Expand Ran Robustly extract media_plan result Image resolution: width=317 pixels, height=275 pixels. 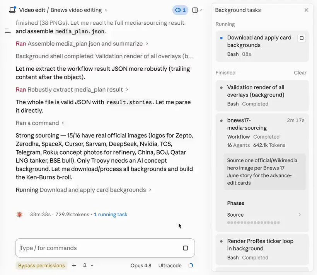point(72,90)
